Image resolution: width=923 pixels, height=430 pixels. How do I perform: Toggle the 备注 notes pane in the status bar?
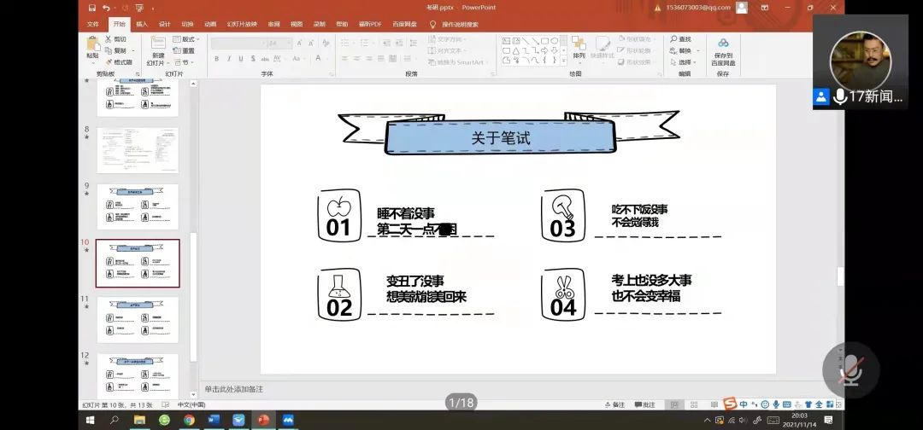pos(614,404)
